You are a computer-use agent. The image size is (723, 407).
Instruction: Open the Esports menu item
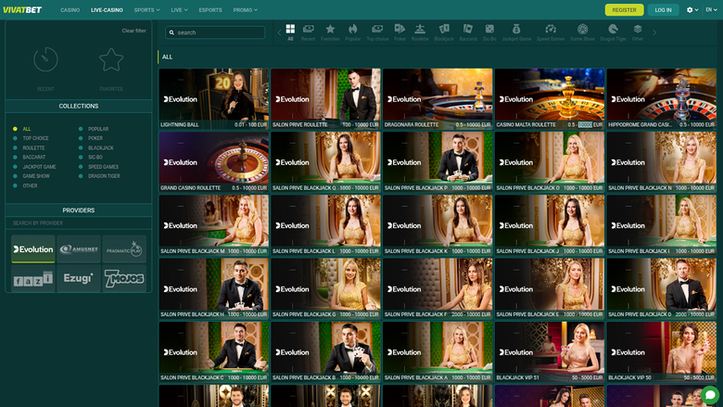pyautogui.click(x=210, y=9)
